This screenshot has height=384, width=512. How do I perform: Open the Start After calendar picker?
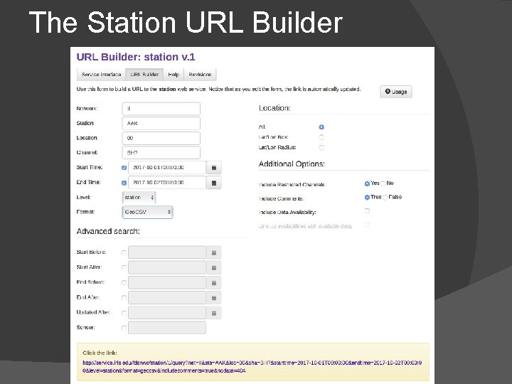[214, 267]
